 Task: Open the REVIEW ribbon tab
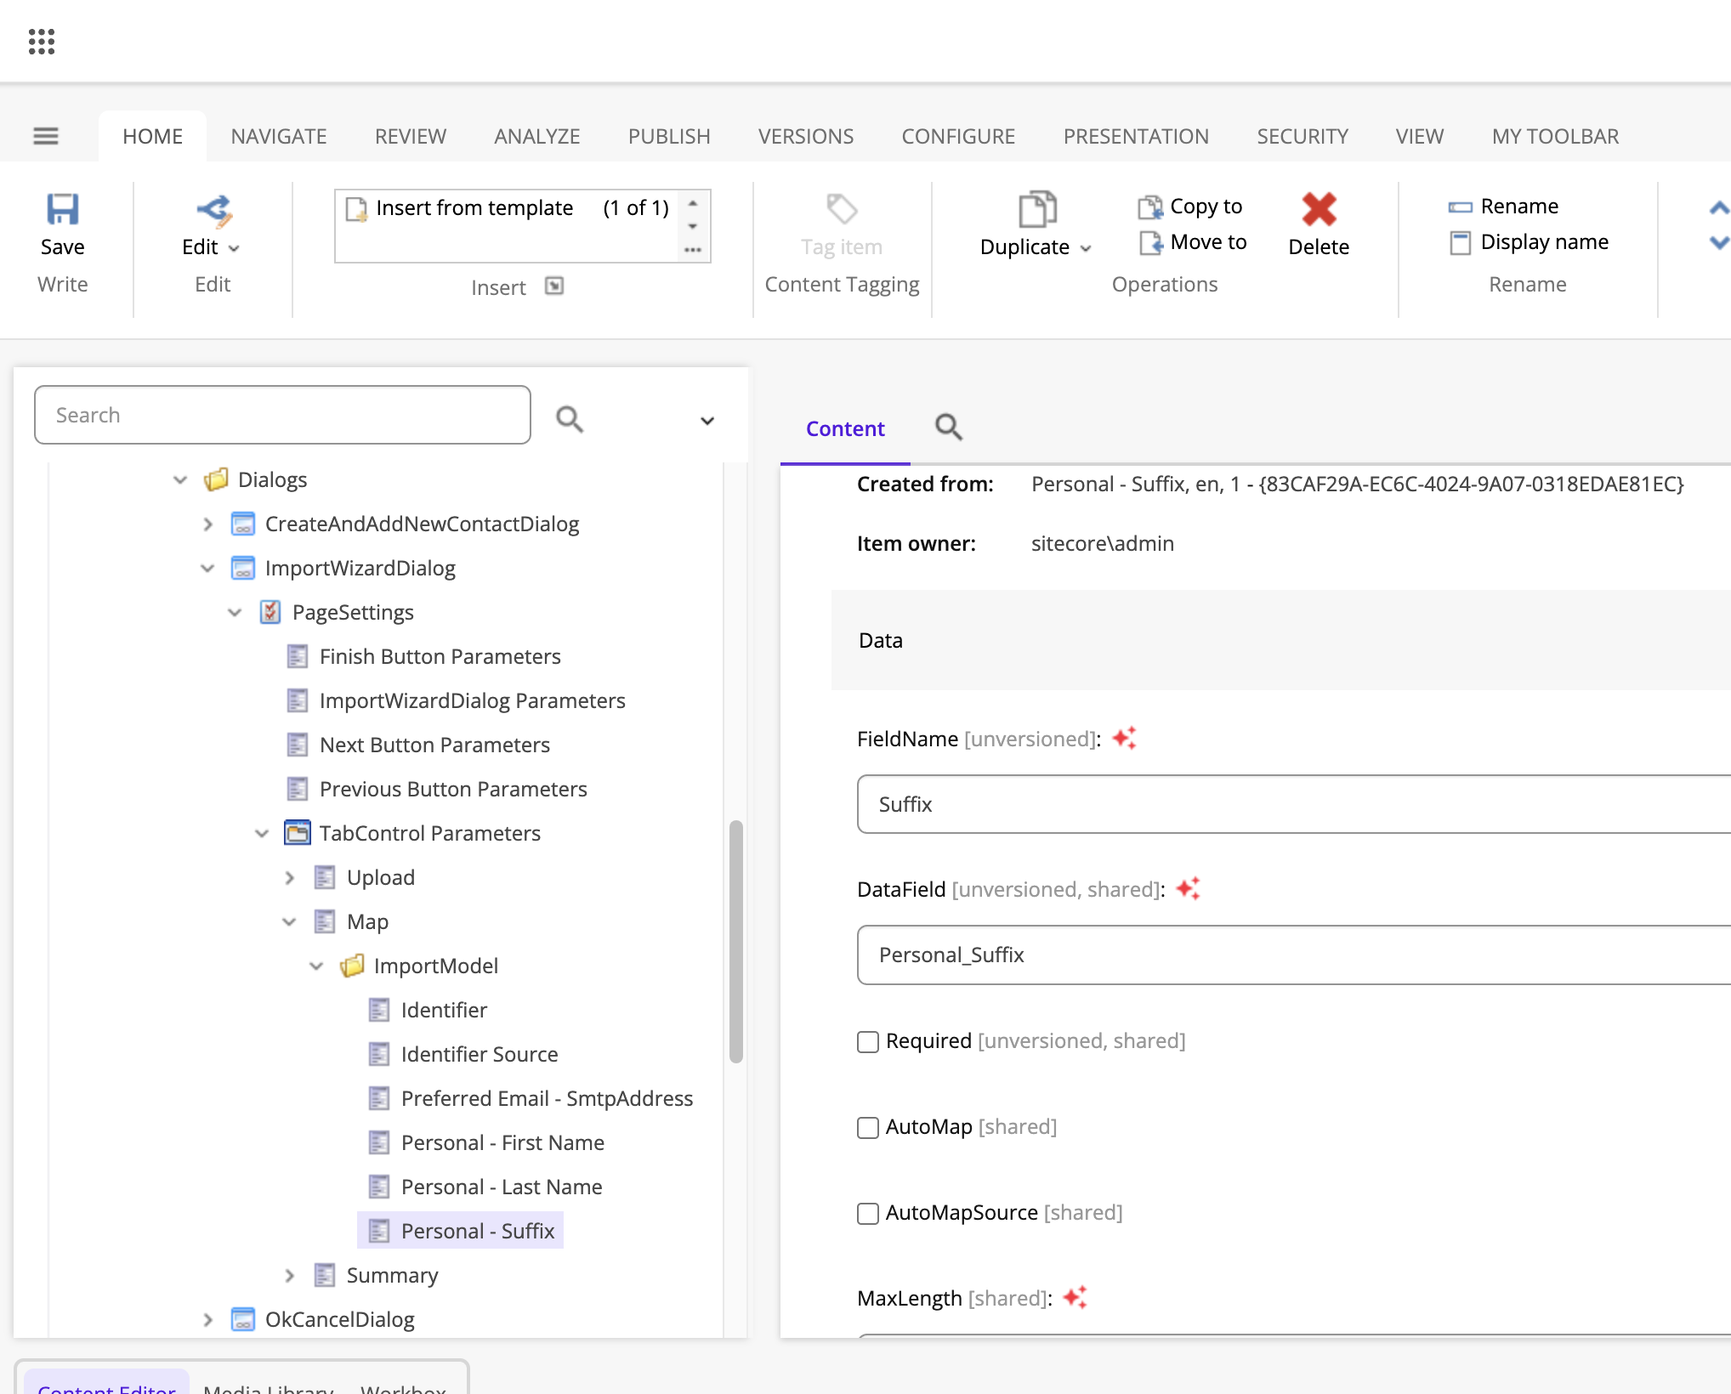click(411, 136)
